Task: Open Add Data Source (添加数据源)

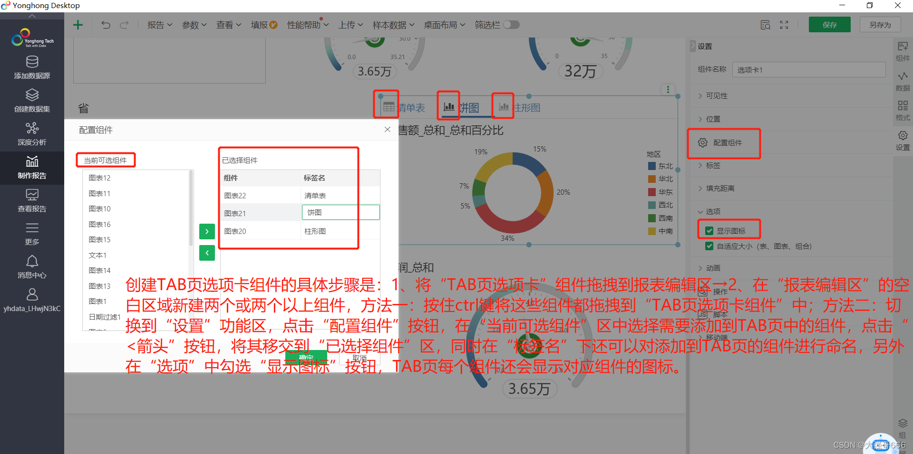Action: (32, 68)
